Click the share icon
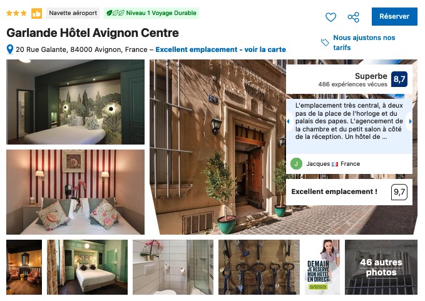The height and width of the screenshot is (301, 425). point(354,17)
